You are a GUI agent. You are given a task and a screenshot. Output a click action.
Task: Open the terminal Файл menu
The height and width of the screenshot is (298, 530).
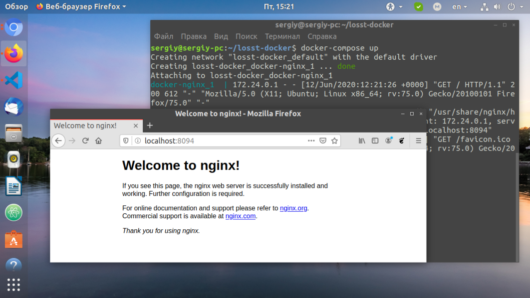164,36
